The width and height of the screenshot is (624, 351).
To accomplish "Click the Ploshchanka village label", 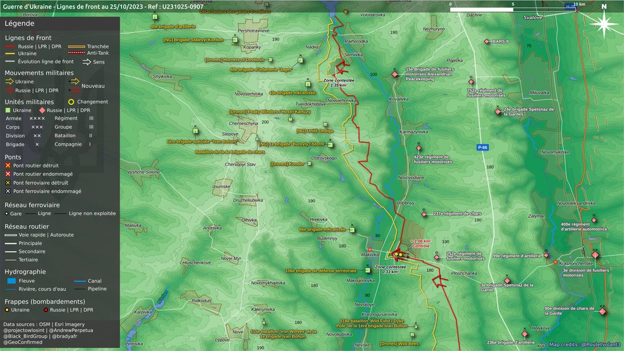I will coord(464,274).
